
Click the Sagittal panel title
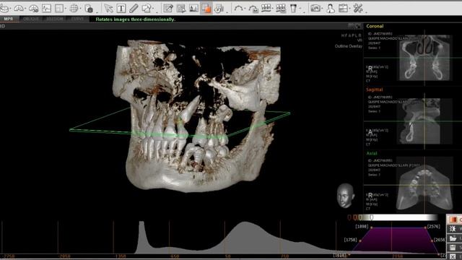375,90
